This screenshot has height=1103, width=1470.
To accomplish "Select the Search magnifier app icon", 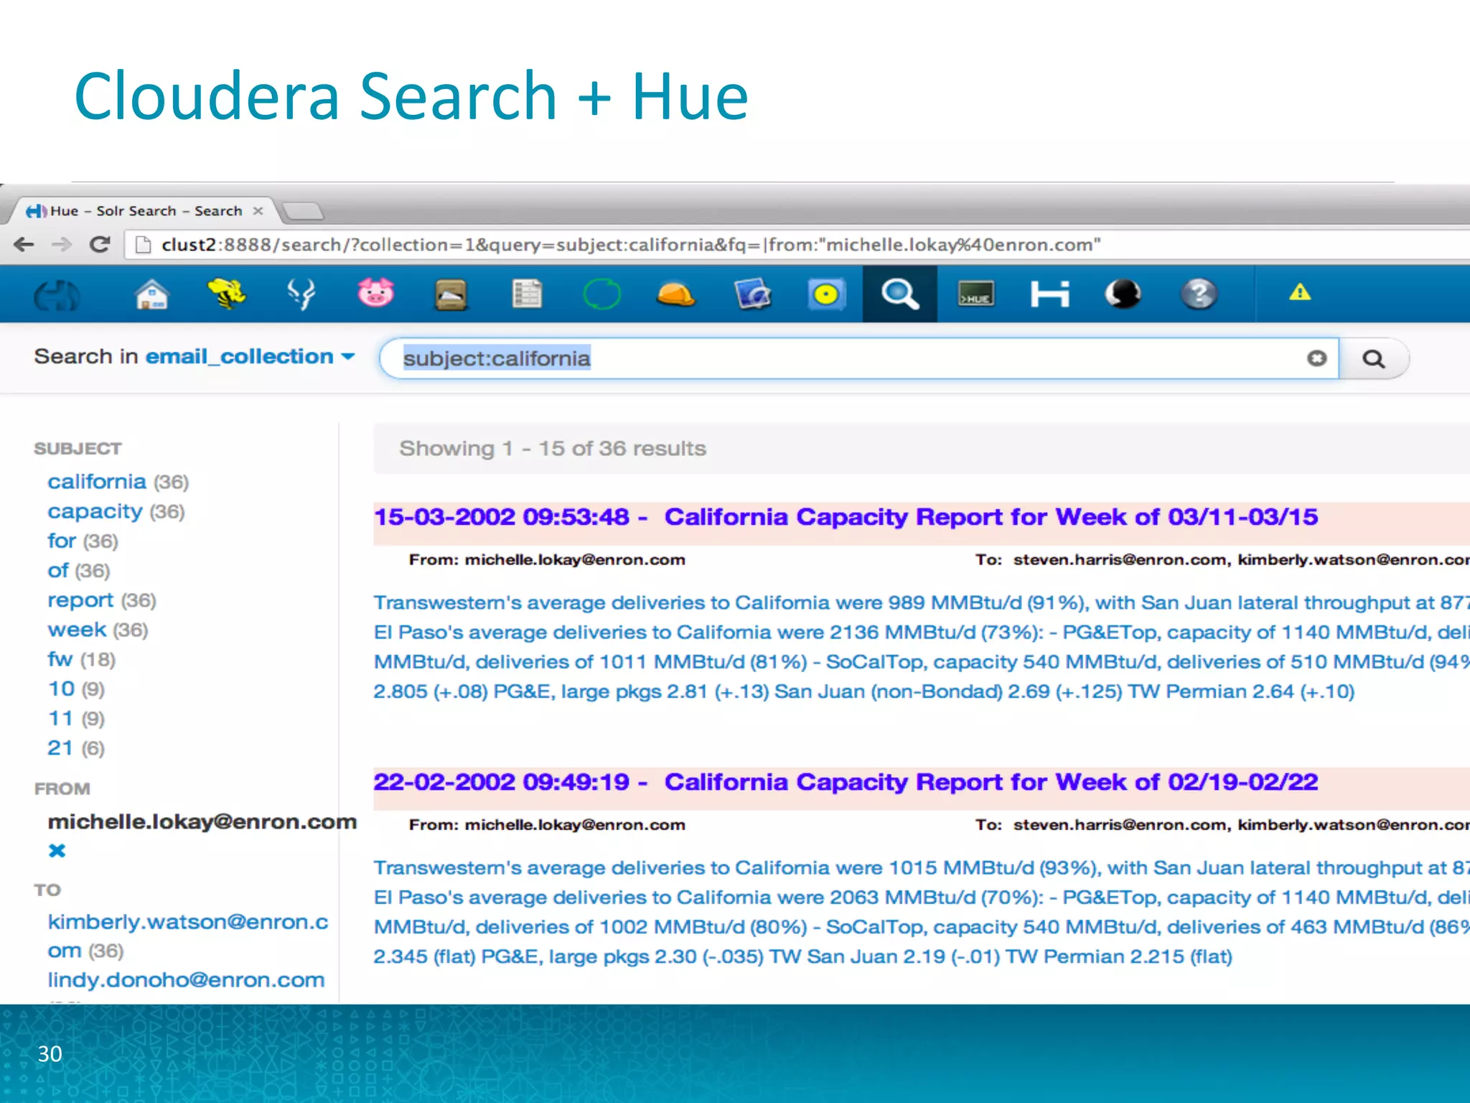I will tap(899, 294).
